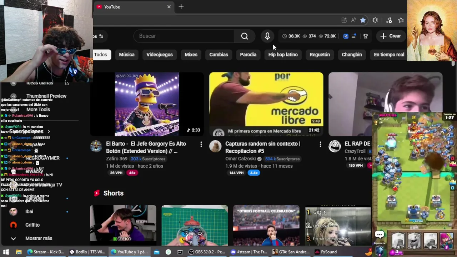Click the read aloud icon in address bar
The image size is (457, 257).
click(x=353, y=20)
